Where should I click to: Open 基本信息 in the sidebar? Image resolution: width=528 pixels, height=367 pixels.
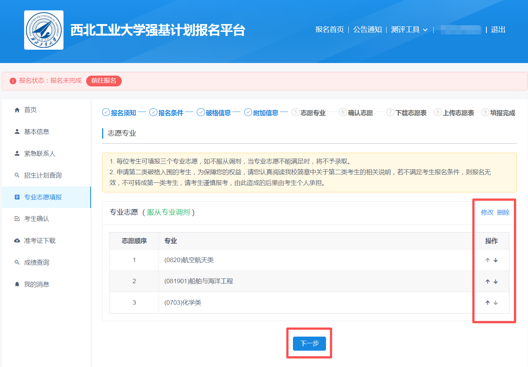click(x=36, y=132)
